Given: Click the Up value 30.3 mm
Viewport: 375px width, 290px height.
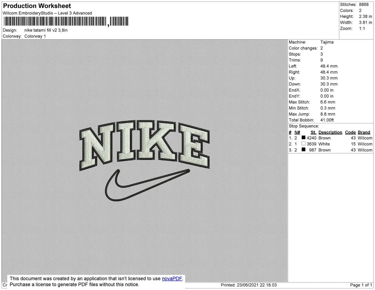Looking at the screenshot, I should 329,78.
